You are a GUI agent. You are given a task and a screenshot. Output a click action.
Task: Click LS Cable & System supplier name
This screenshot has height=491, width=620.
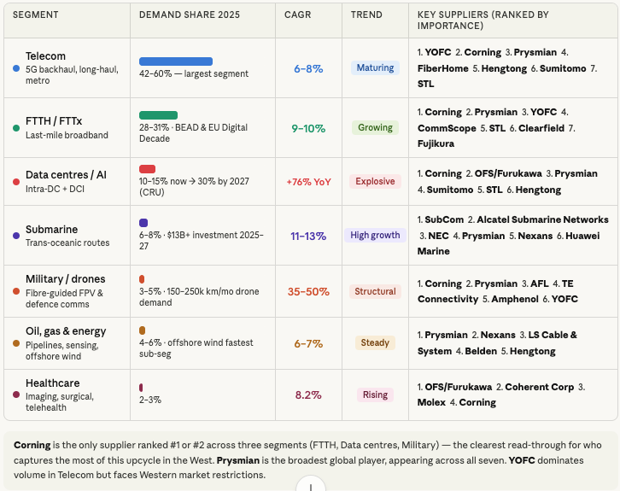pos(497,342)
